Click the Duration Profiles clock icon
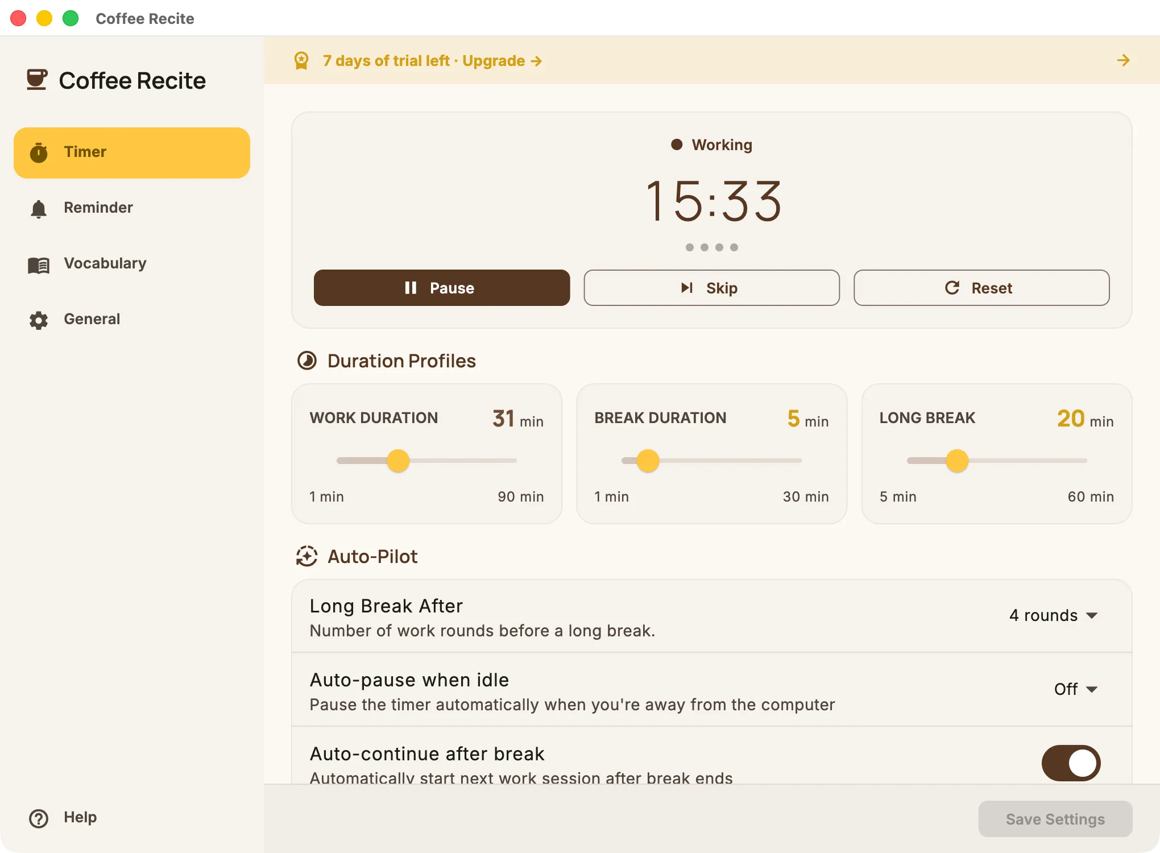Image resolution: width=1160 pixels, height=853 pixels. pyautogui.click(x=307, y=361)
